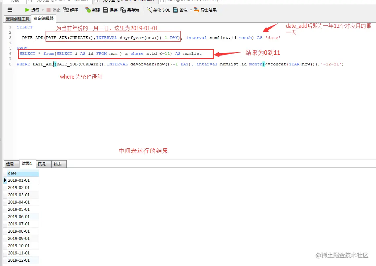
Task: Select the 2019-06-01 result row
Action: 19,216
